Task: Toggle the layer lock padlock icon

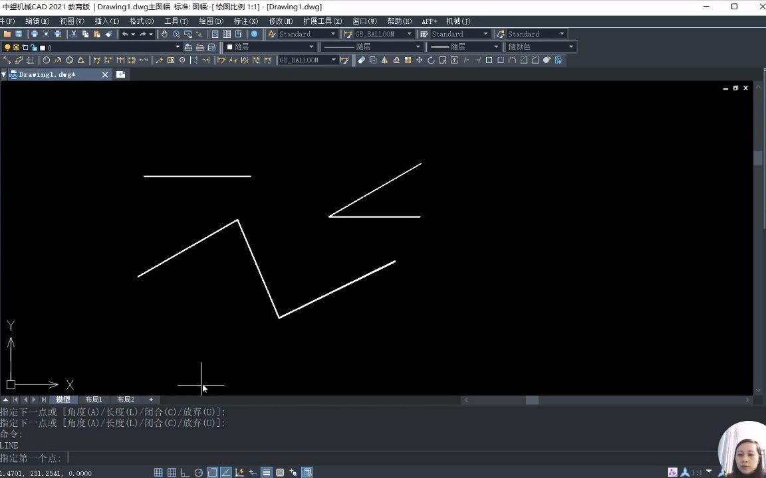Action: [35, 46]
